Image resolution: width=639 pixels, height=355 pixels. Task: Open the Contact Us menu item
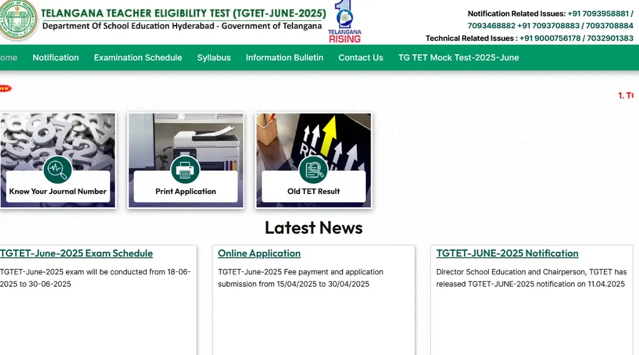361,57
